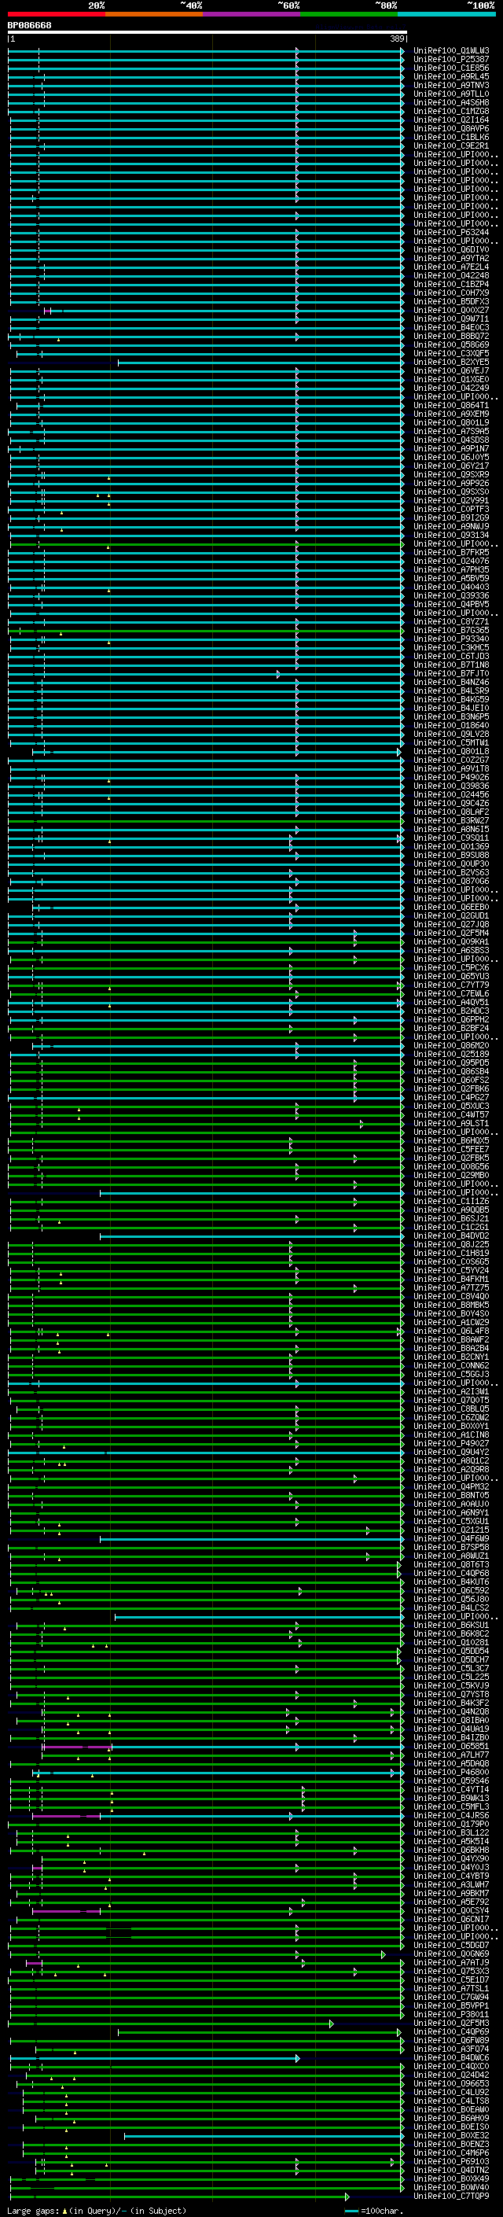Select hit UniRef100_A4QV51
Screen dimensions: 503x2217
(x=451, y=1003)
